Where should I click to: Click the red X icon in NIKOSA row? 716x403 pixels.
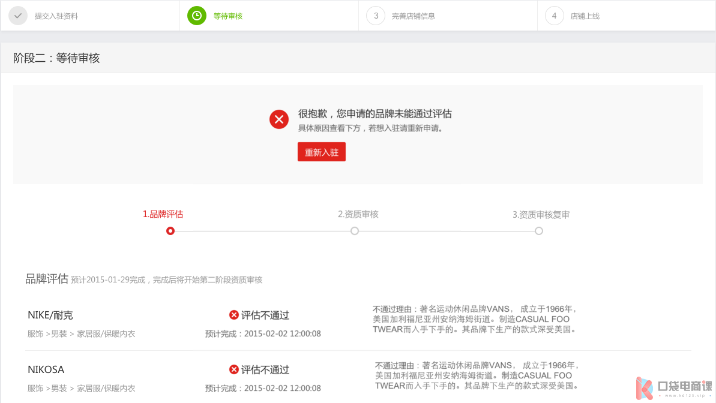234,369
